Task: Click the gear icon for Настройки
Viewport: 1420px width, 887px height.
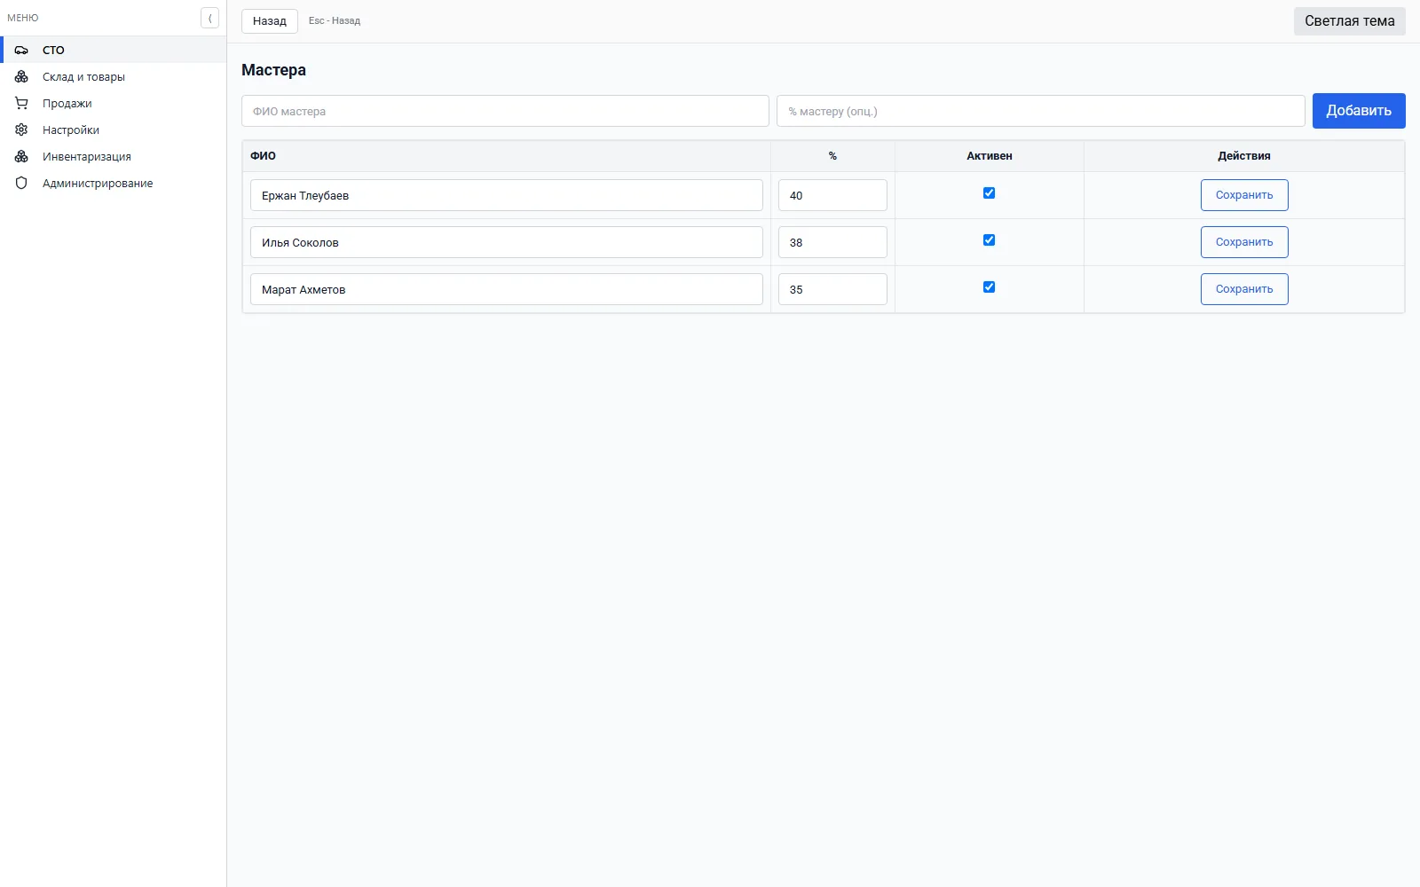Action: [21, 130]
